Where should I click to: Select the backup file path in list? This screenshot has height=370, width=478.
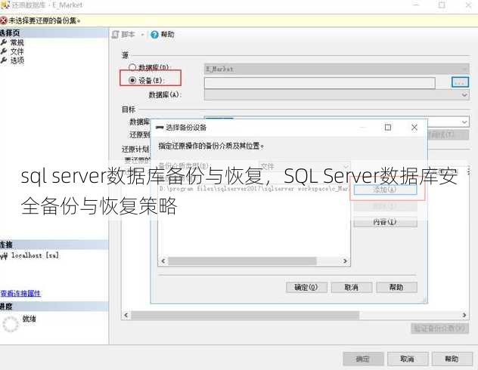253,189
